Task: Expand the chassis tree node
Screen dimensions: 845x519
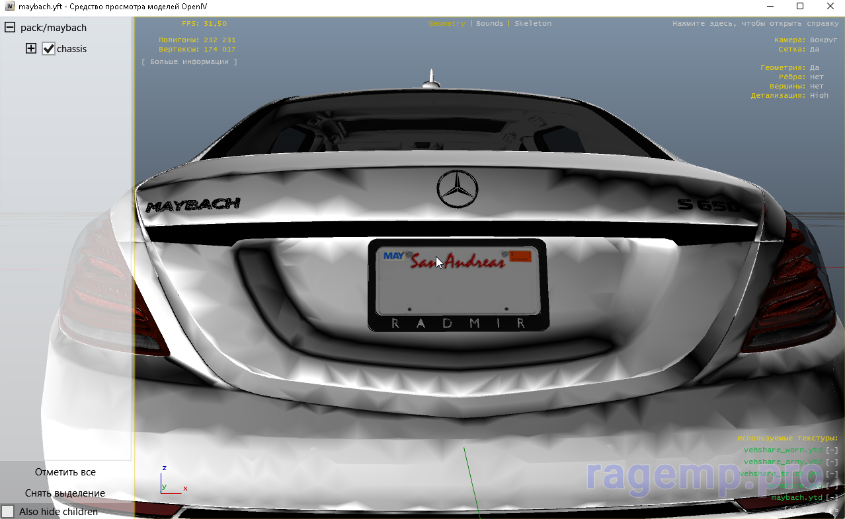Action: [x=31, y=49]
